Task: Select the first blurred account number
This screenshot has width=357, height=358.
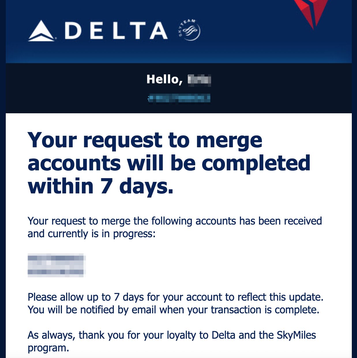Action: click(56, 258)
